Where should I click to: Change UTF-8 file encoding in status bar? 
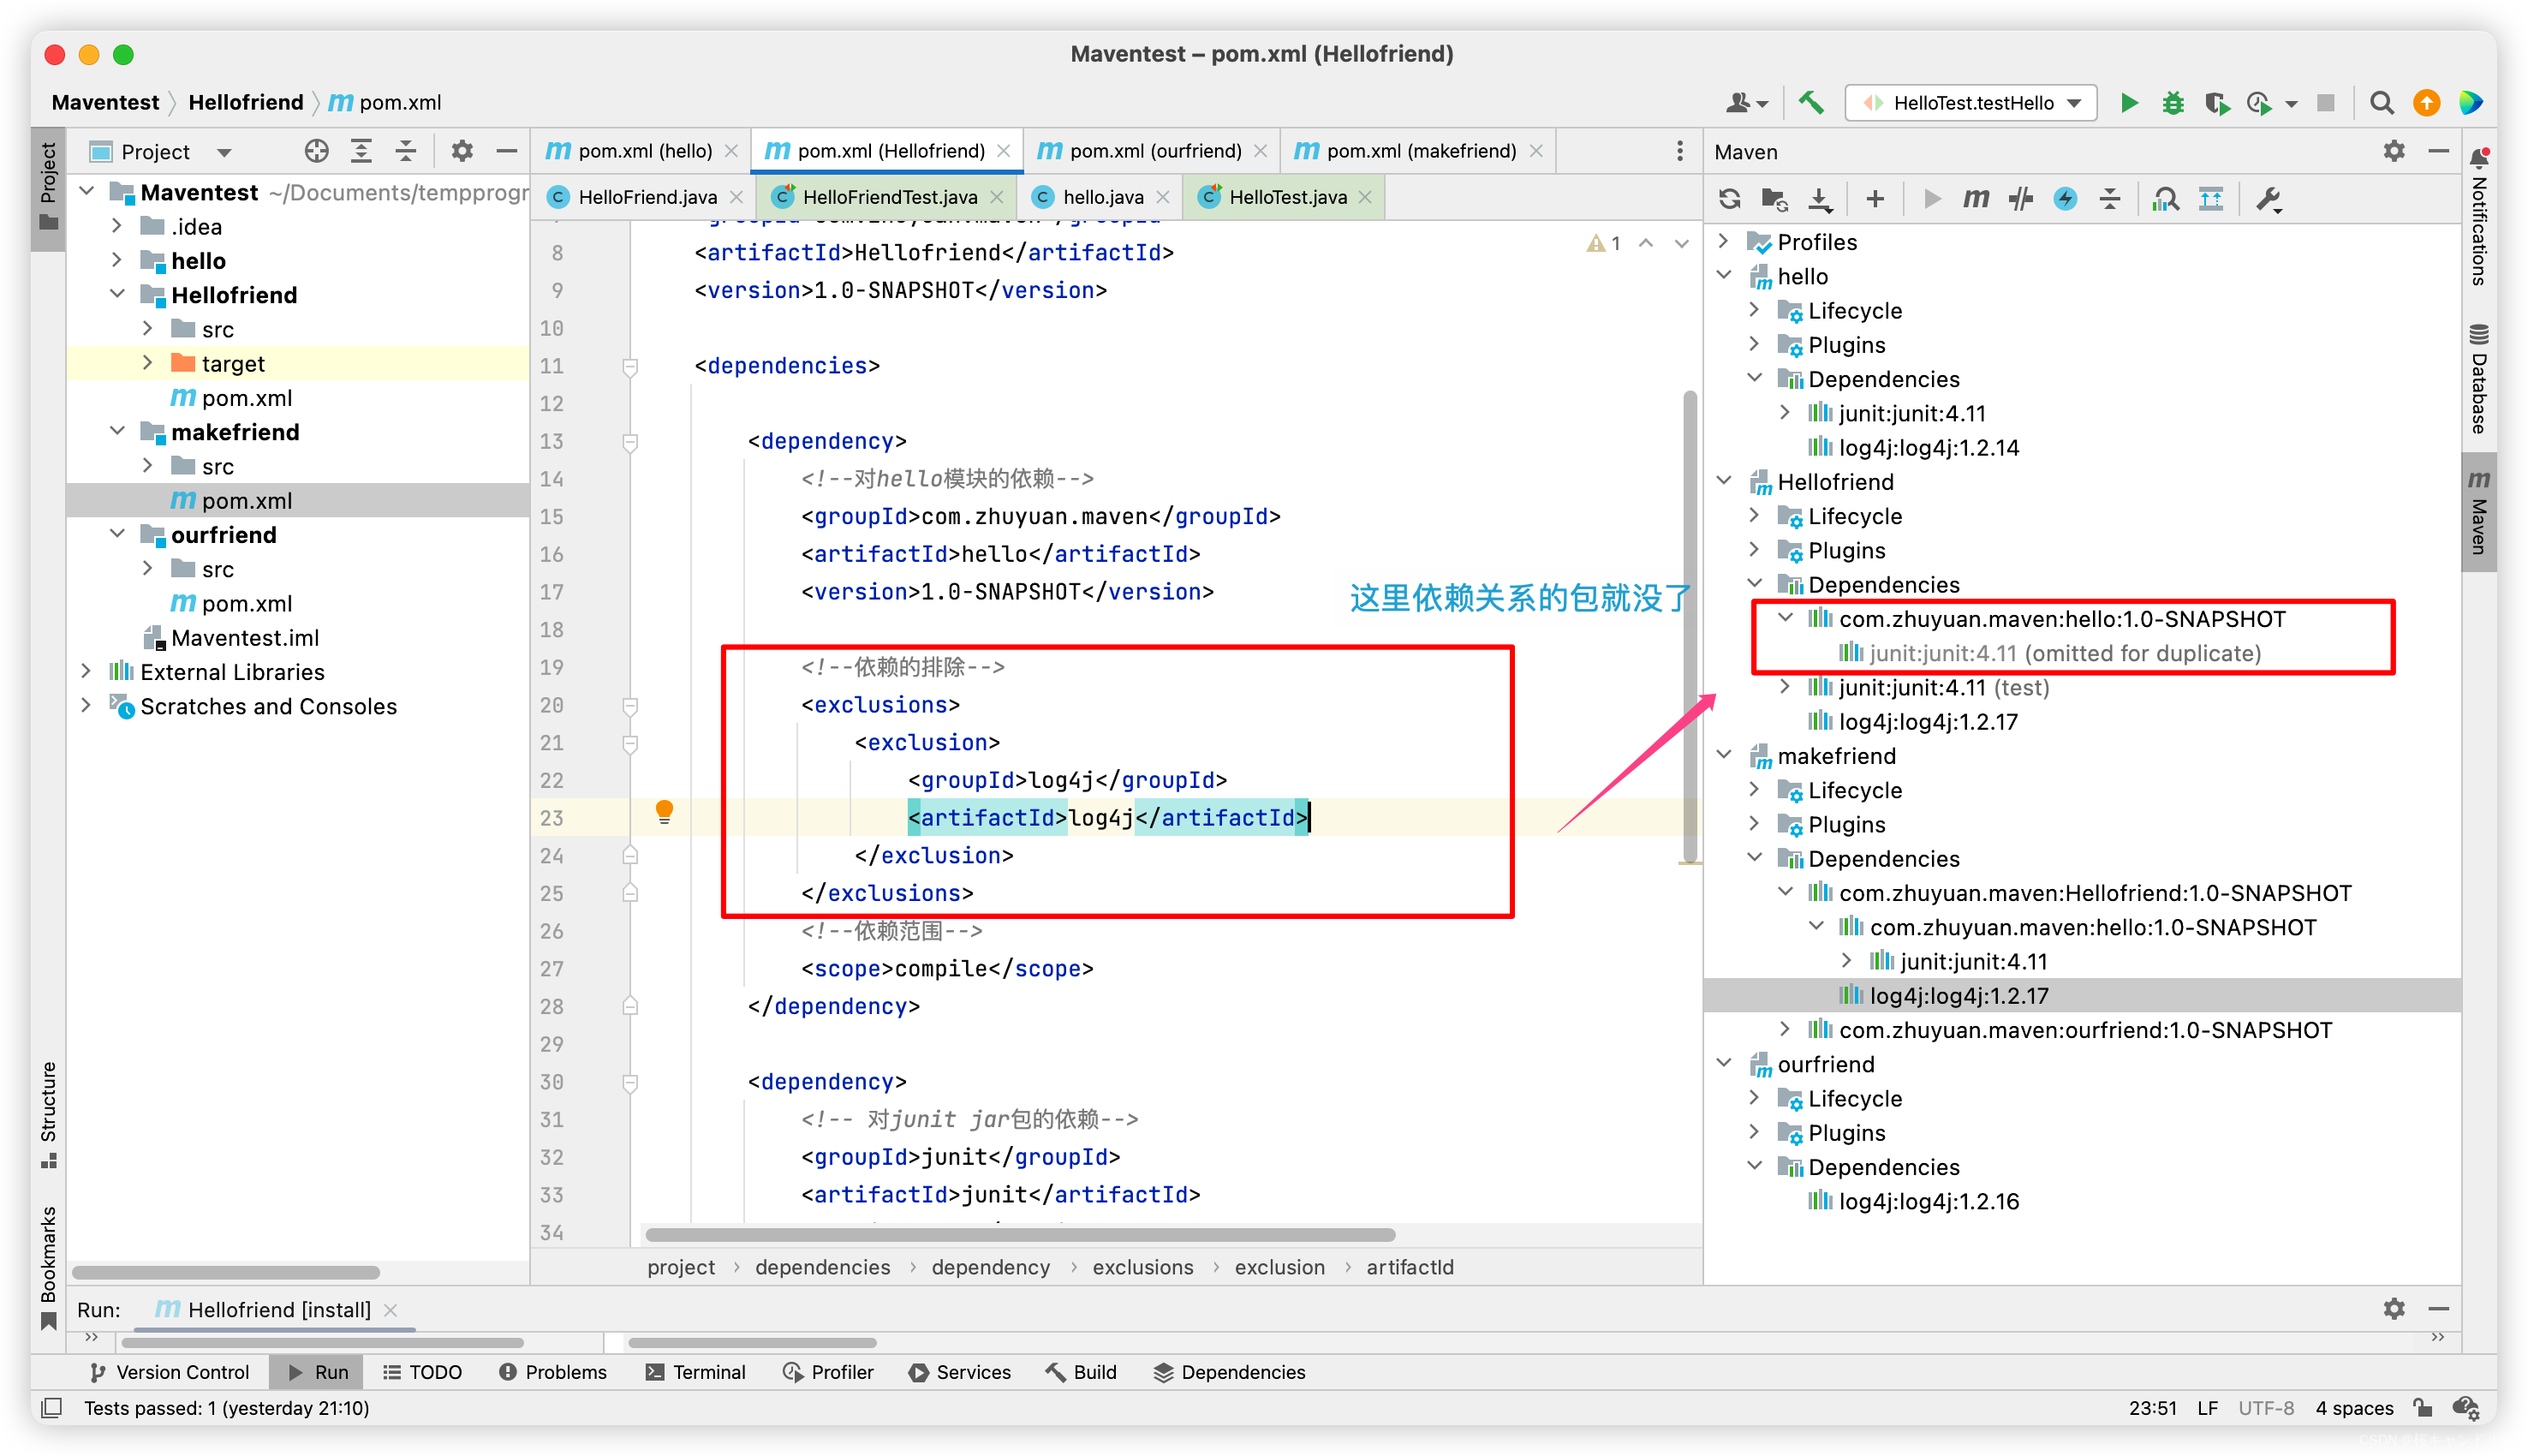click(2265, 1408)
